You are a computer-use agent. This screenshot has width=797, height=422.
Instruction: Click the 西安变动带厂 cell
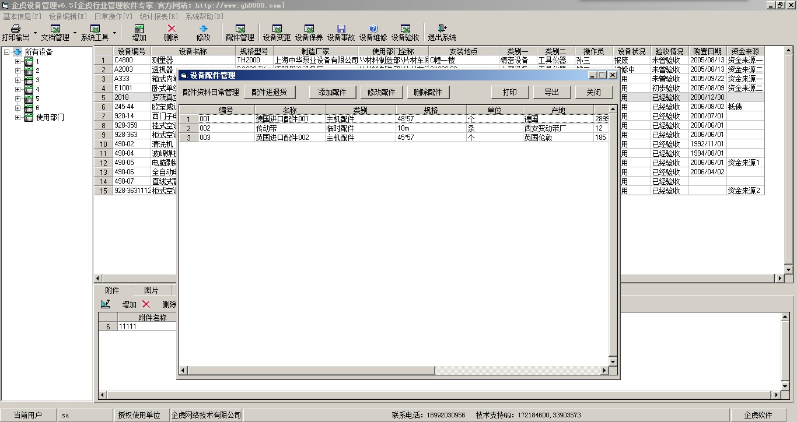click(558, 128)
